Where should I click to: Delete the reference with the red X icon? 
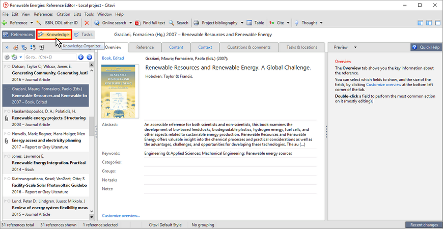point(87,23)
